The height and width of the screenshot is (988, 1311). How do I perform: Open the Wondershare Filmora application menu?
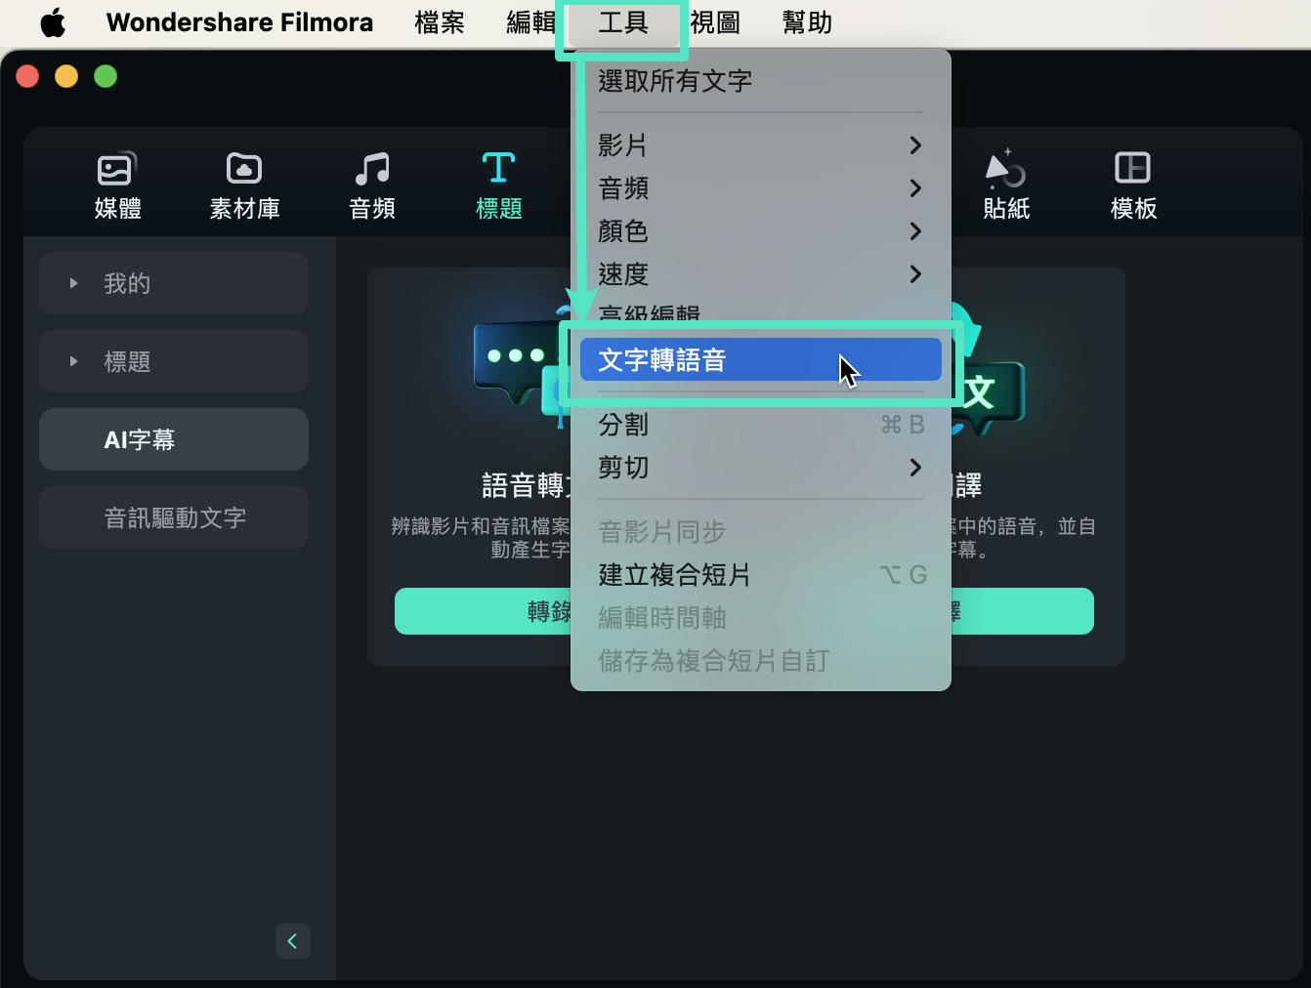point(239,22)
